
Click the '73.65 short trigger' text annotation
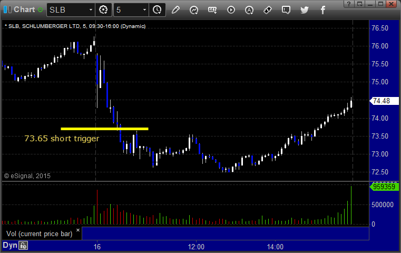tap(62, 139)
